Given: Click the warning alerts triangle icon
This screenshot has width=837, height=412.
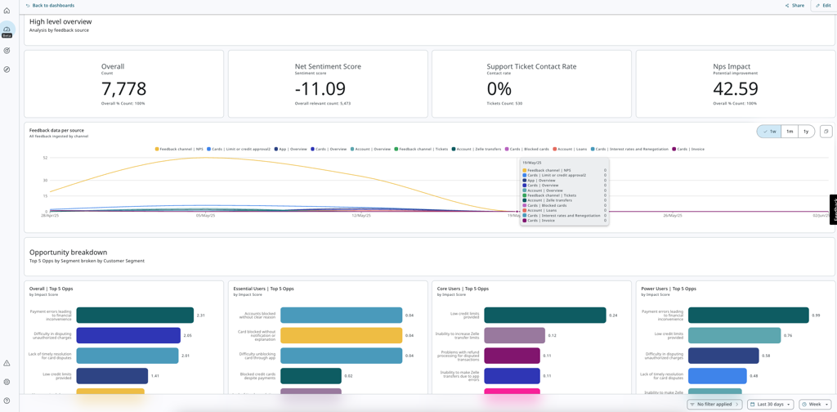Looking at the screenshot, I should (x=7, y=363).
